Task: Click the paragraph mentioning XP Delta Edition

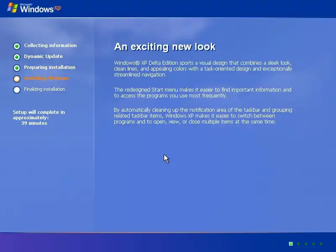Action: tap(203, 69)
